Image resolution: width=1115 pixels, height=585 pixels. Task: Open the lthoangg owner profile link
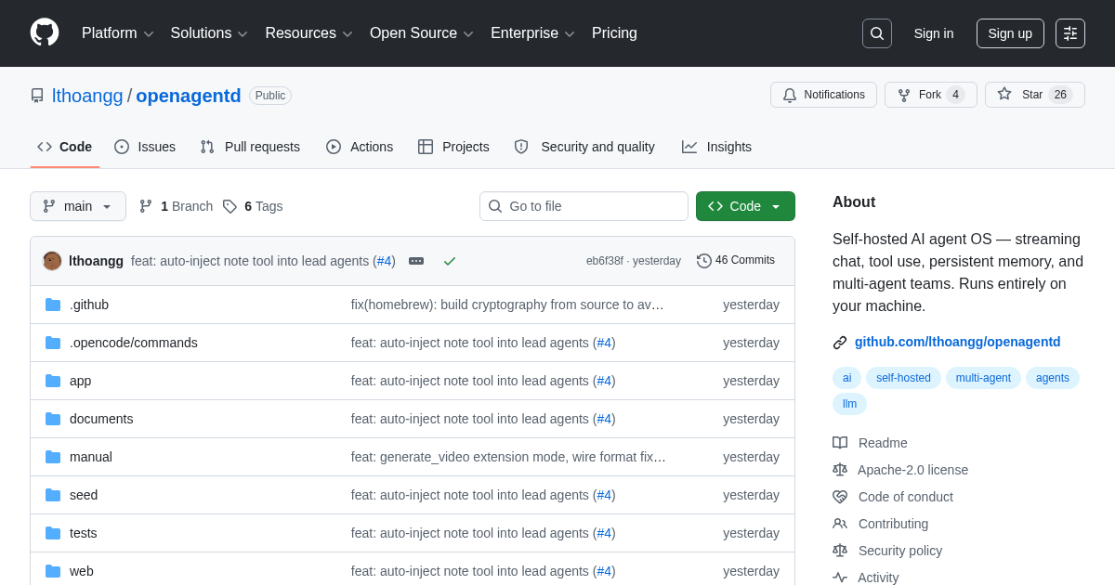click(x=87, y=96)
